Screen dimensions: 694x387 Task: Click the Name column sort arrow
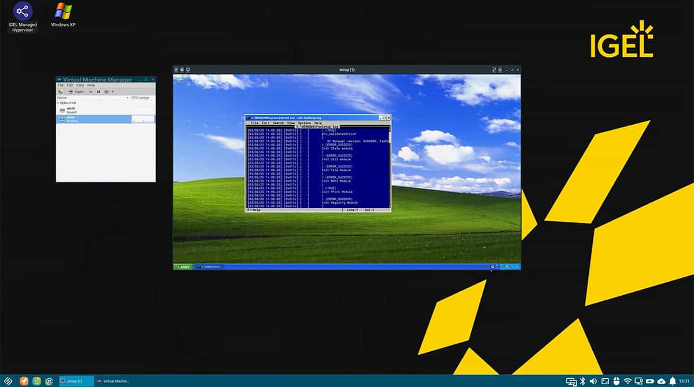127,98
